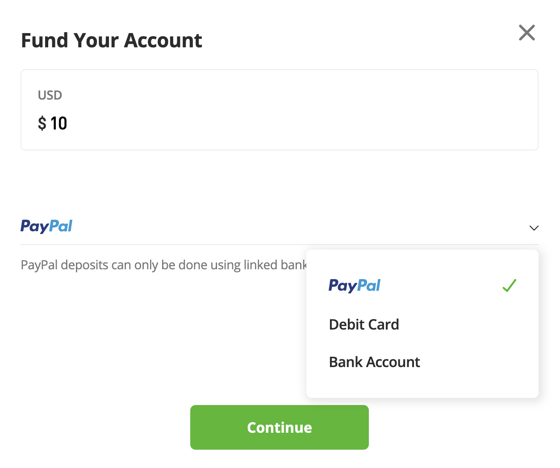The height and width of the screenshot is (468, 560).
Task: Click the Fund Your Account title
Action: [112, 40]
